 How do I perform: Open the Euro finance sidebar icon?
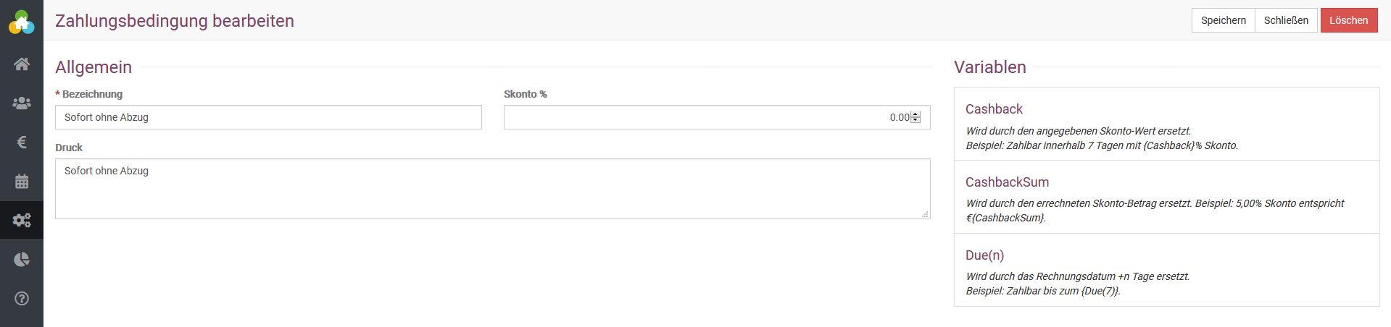[x=22, y=143]
